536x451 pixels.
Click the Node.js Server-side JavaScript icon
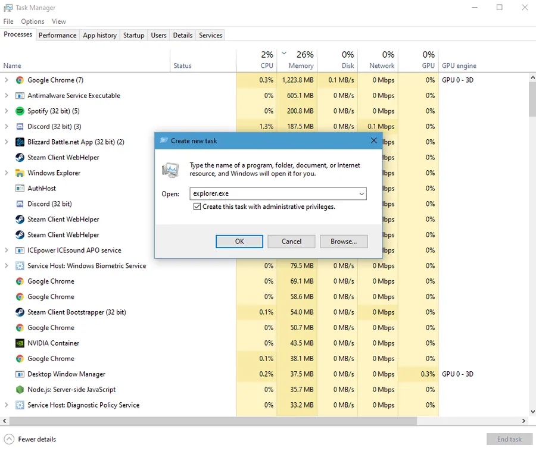pyautogui.click(x=20, y=390)
